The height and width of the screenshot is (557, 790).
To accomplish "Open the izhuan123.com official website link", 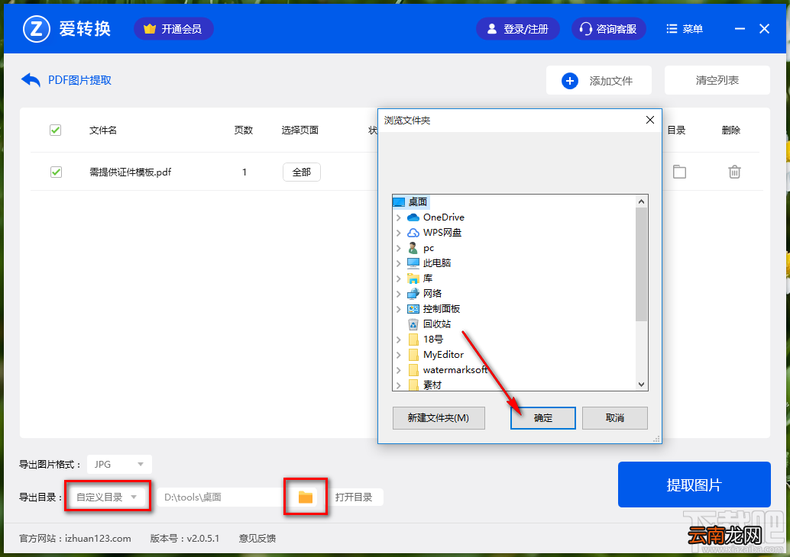I will 98,539.
